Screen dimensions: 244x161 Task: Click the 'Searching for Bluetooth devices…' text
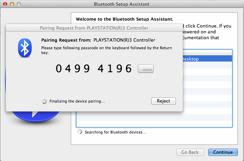tap(115, 132)
